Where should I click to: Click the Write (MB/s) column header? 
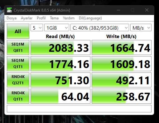[121, 37]
